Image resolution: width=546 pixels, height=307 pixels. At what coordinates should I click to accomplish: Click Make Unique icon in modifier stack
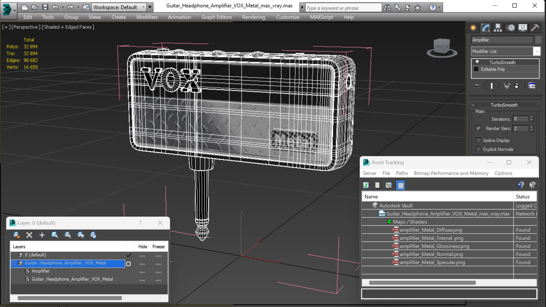point(506,86)
